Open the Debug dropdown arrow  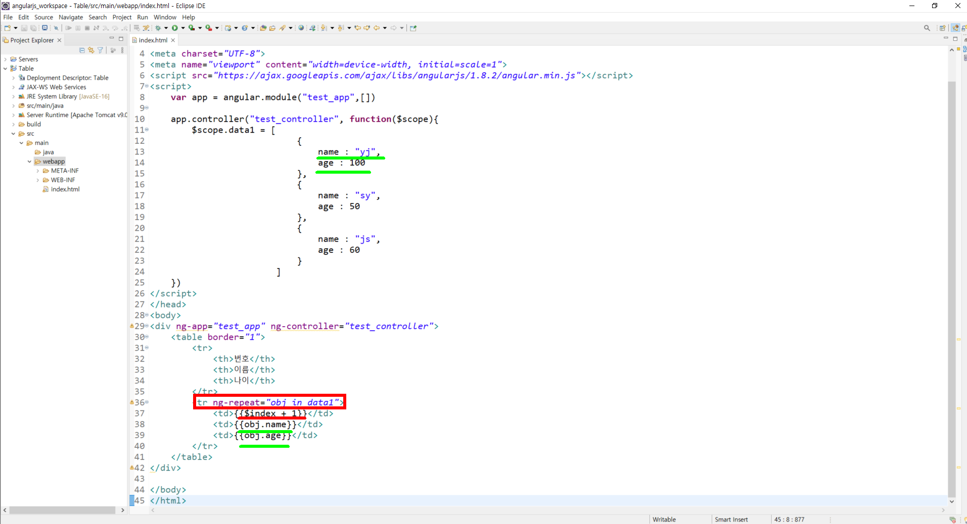(166, 28)
